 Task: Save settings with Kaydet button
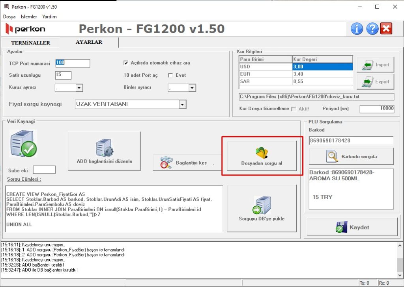click(x=352, y=227)
